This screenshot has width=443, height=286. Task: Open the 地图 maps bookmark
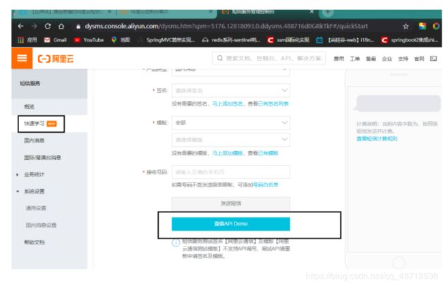pyautogui.click(x=121, y=40)
